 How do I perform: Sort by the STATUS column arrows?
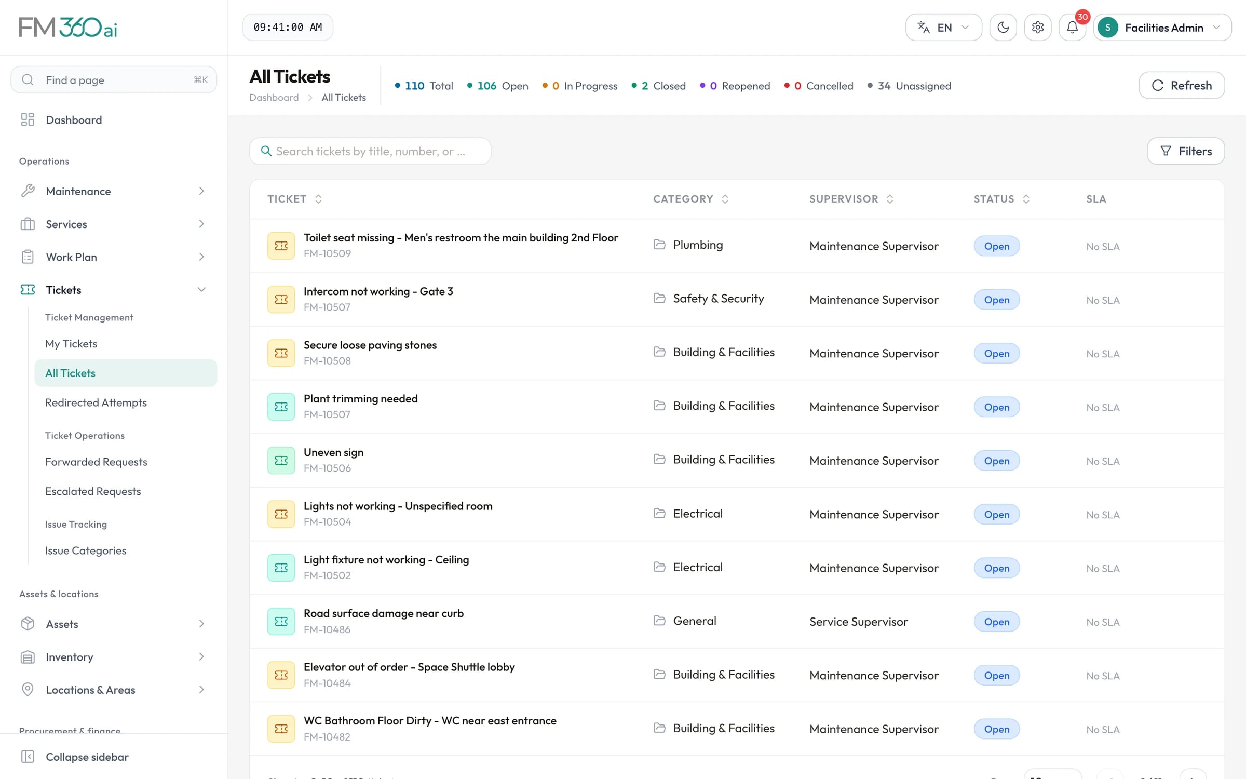click(x=1026, y=199)
